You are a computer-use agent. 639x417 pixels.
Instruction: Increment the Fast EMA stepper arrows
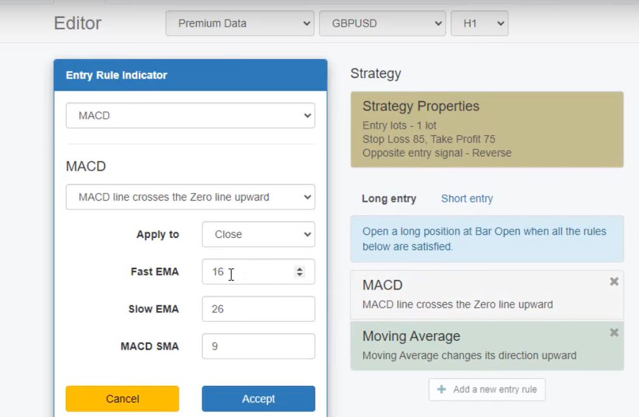[x=300, y=268]
